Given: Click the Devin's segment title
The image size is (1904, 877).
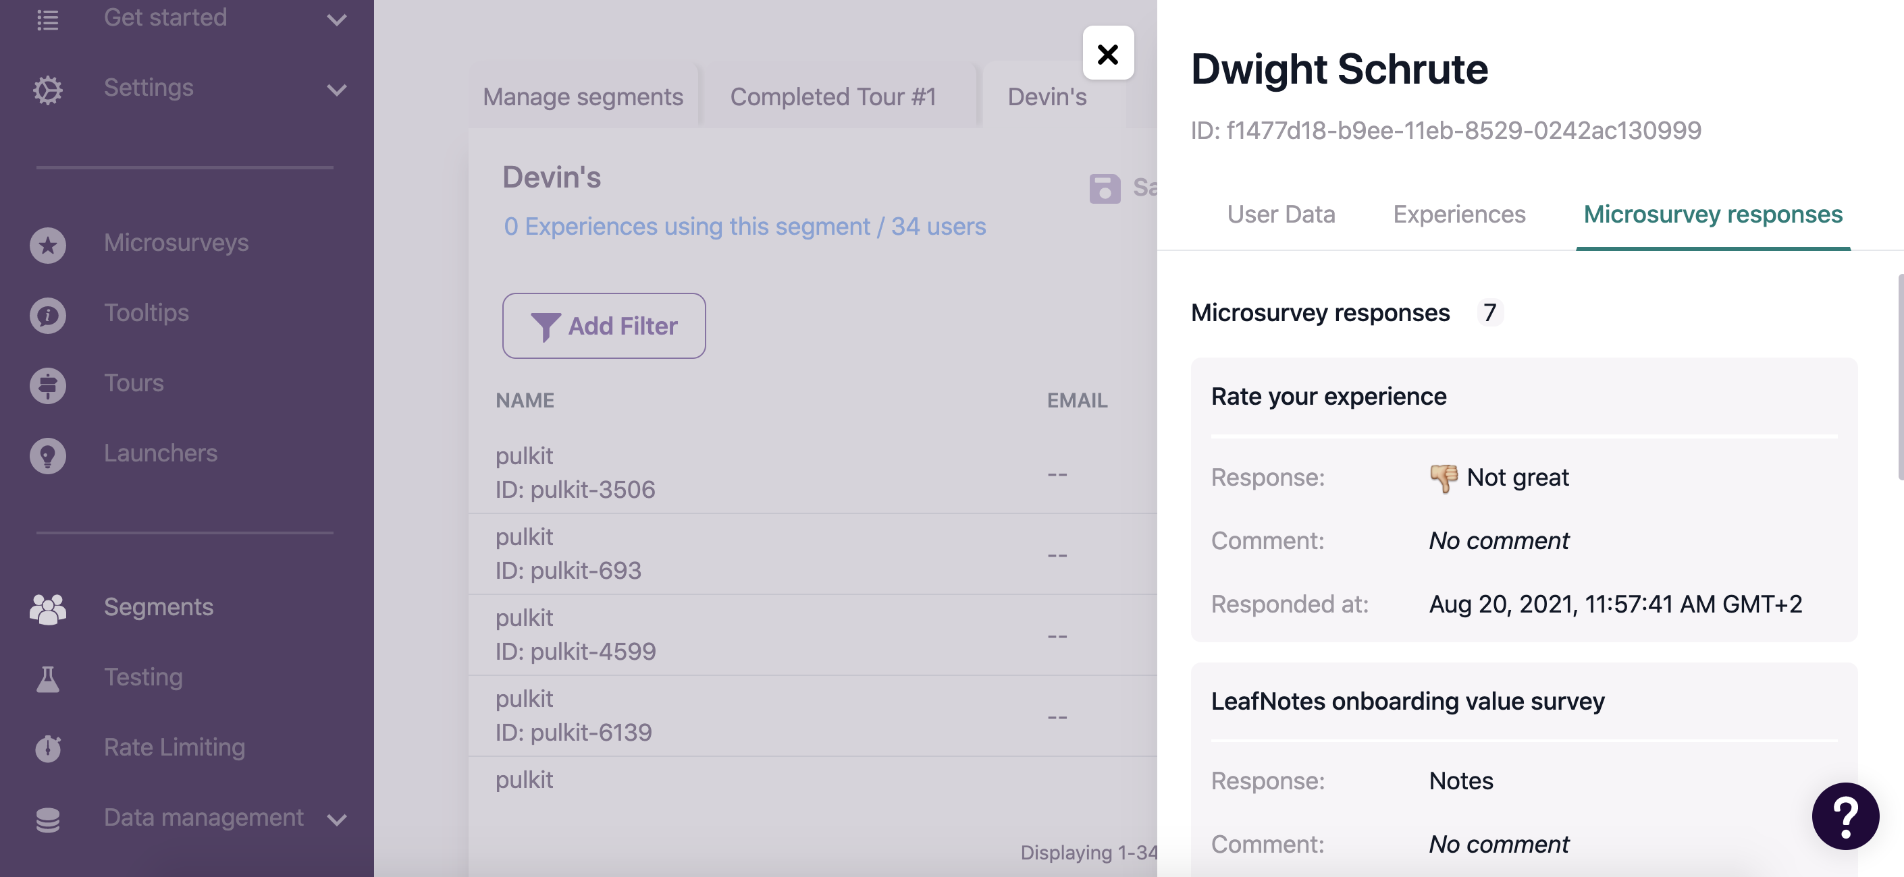Looking at the screenshot, I should click(x=552, y=177).
